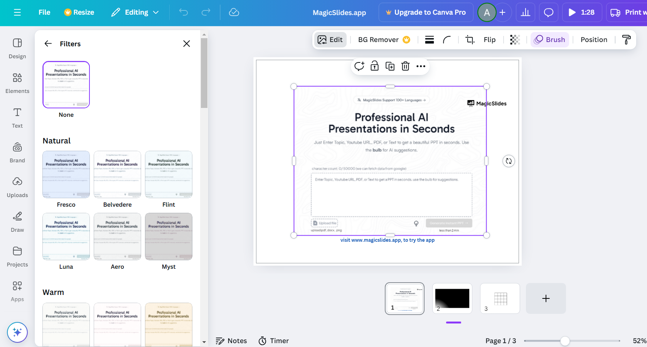Click the rotate handle beside the image
Screen dimensions: 647x347
[509, 161]
